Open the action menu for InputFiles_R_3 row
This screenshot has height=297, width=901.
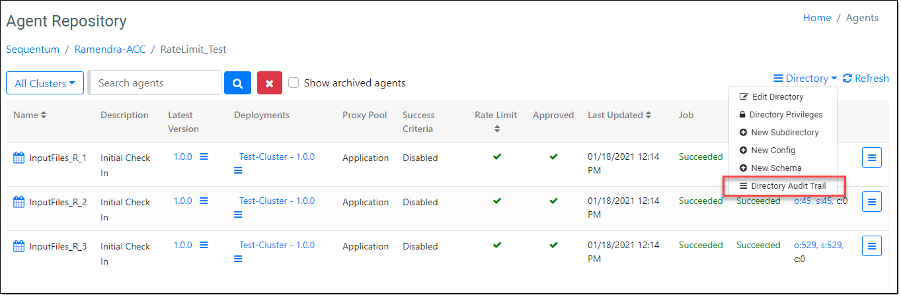[871, 246]
